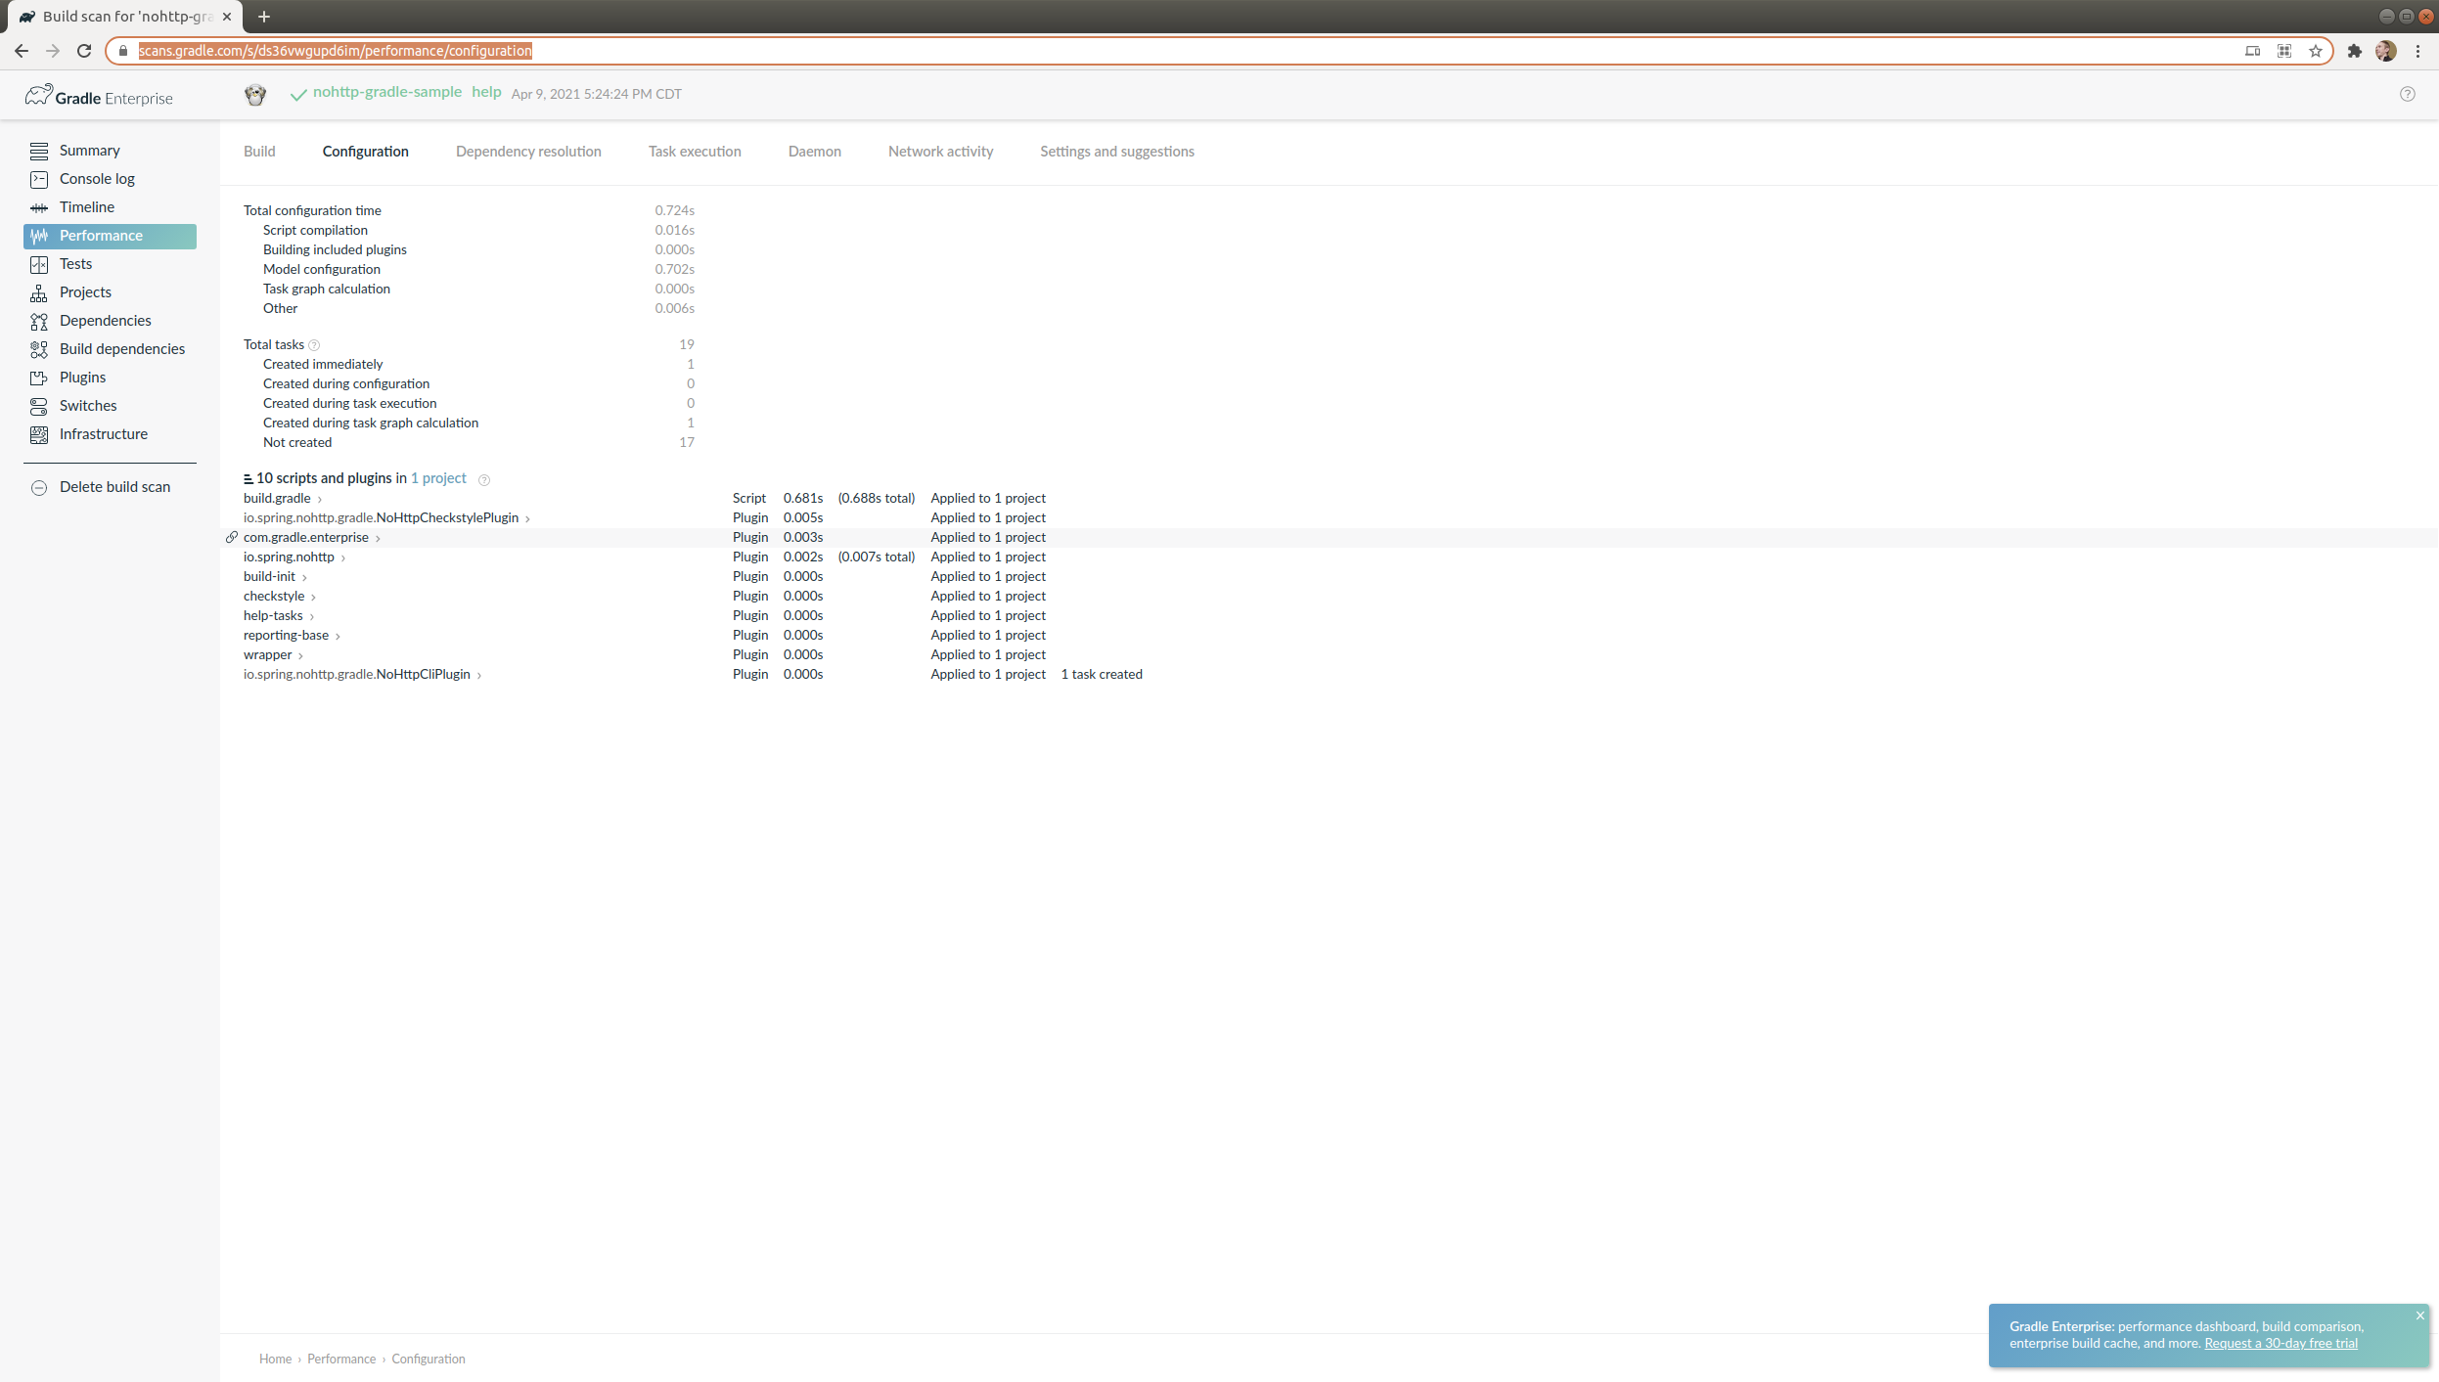This screenshot has height=1382, width=2439.
Task: Expand the build.gradle script row
Action: (319, 499)
